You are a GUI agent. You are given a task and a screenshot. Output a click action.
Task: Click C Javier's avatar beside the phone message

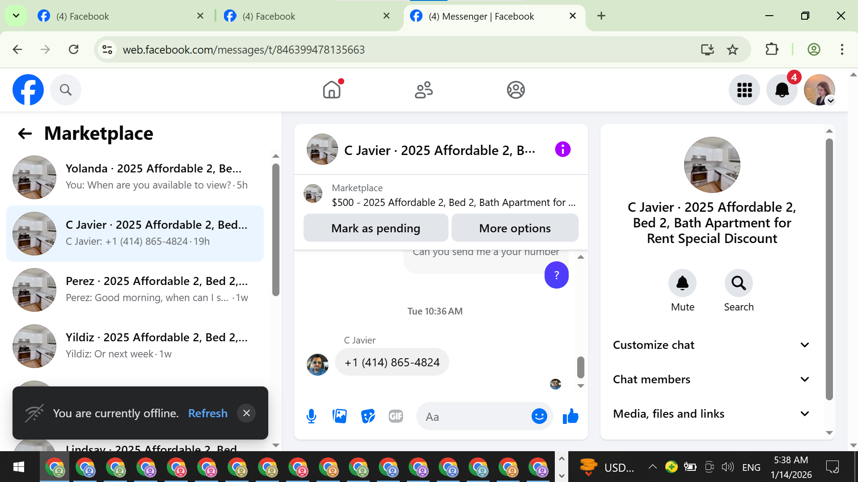coord(317,365)
